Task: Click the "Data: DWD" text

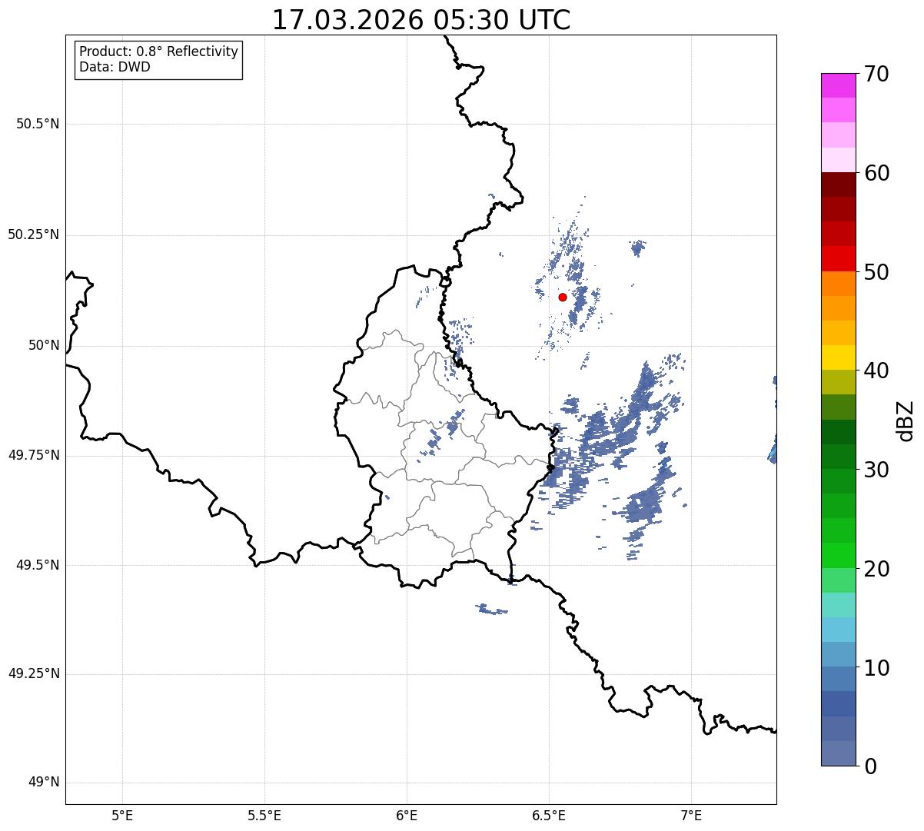Action: pyautogui.click(x=115, y=67)
